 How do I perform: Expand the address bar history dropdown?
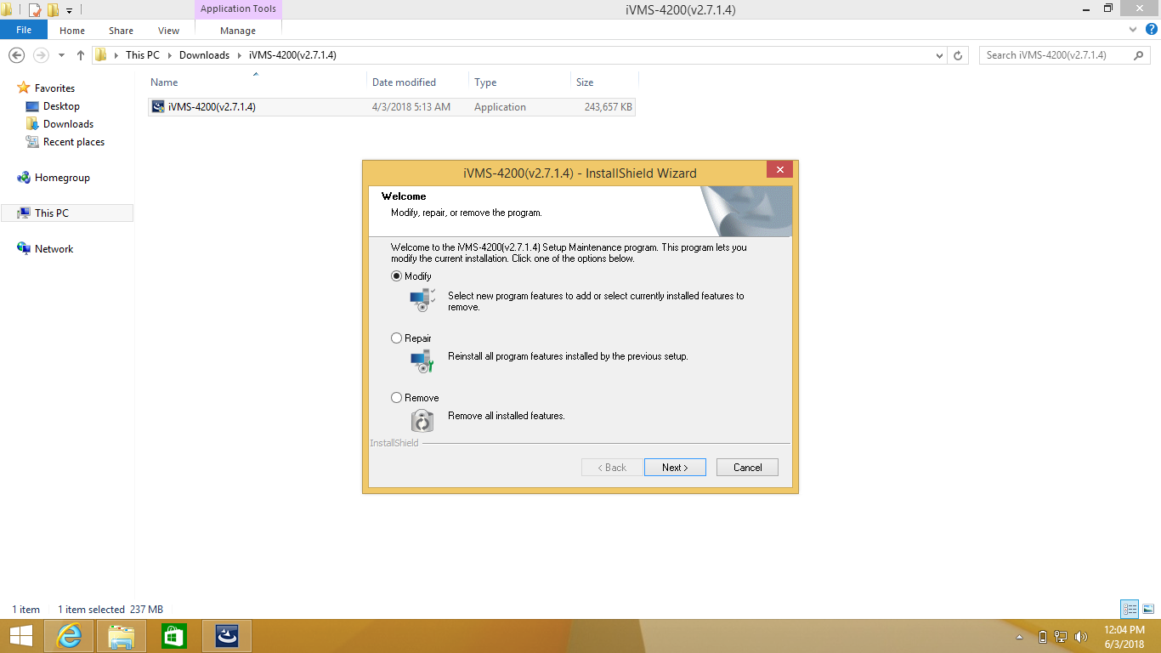pyautogui.click(x=939, y=55)
